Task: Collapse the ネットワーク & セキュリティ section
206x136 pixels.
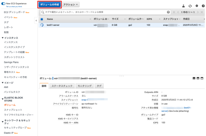Action: [x=3, y=122]
